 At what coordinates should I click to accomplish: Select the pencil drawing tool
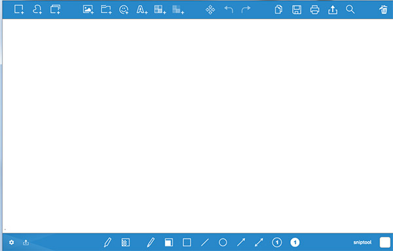(151, 242)
